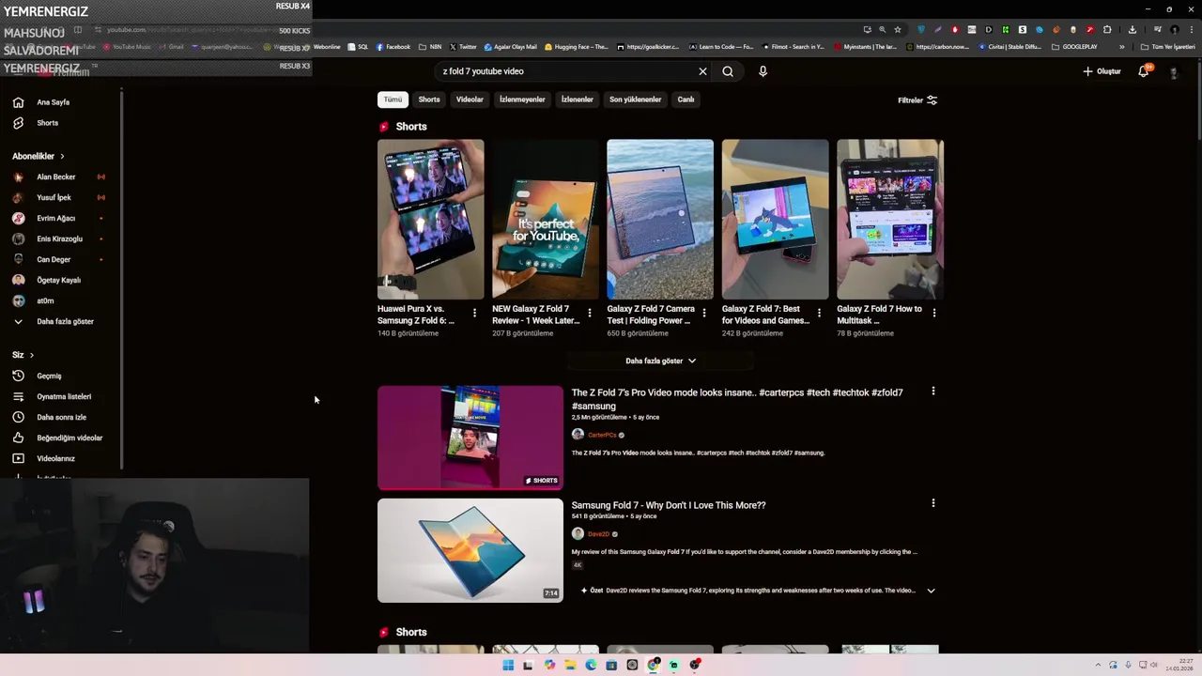The image size is (1202, 676).
Task: Open options for How to Multitask short
Action: tap(934, 313)
